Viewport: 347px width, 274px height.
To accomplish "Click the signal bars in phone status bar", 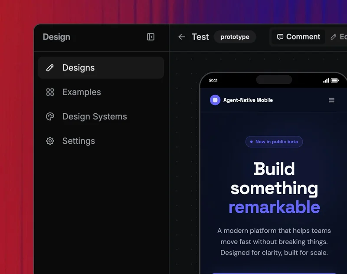I will (326, 80).
